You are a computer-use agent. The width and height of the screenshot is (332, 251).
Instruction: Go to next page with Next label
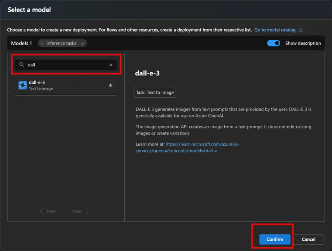[77, 211]
